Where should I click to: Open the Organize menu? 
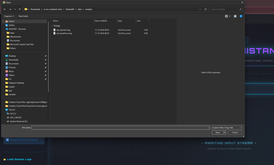[9, 16]
